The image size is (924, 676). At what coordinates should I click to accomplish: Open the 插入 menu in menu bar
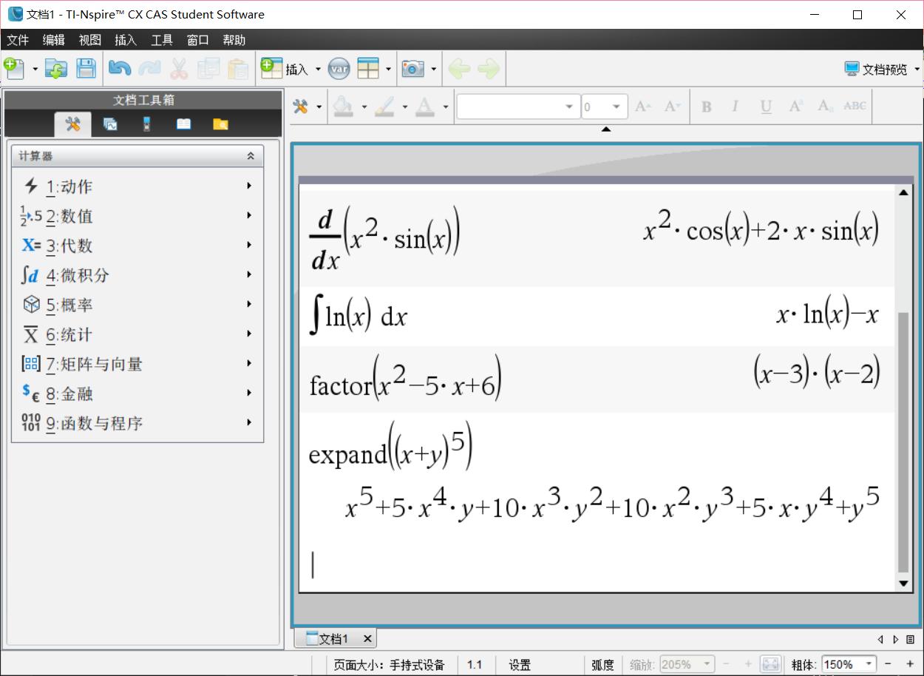coord(126,40)
